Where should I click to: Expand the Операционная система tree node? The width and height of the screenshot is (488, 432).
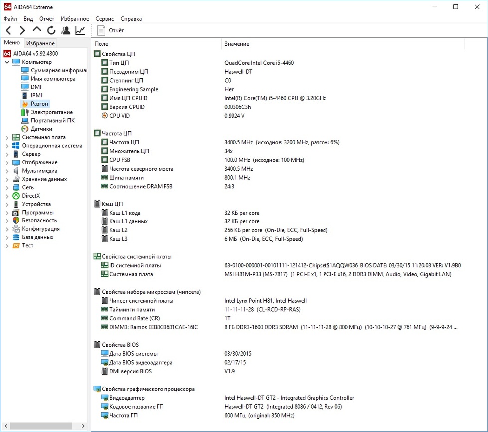tap(7, 146)
